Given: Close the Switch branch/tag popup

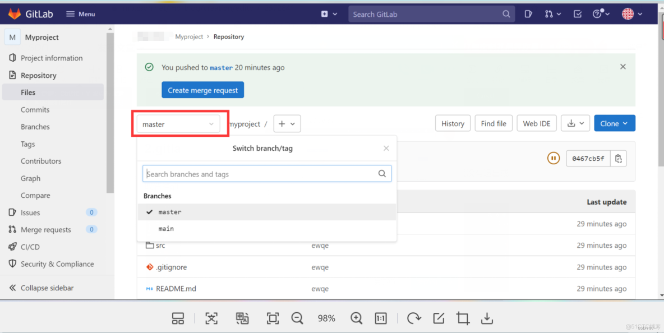Looking at the screenshot, I should (x=386, y=148).
